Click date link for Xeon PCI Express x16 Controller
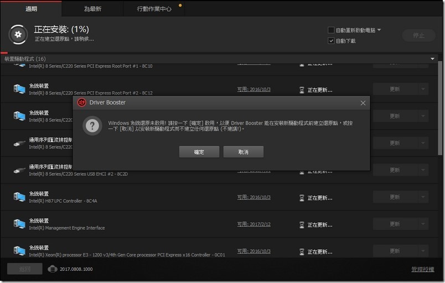 click(x=253, y=251)
